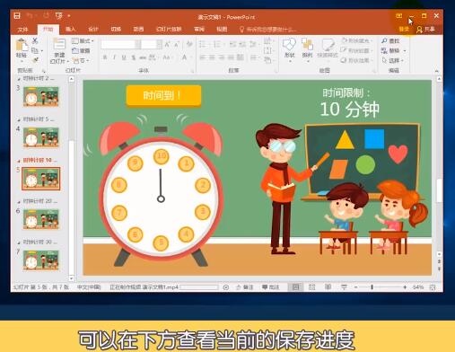455x352 pixels.
Task: Open the Review tab
Action: coord(199,29)
